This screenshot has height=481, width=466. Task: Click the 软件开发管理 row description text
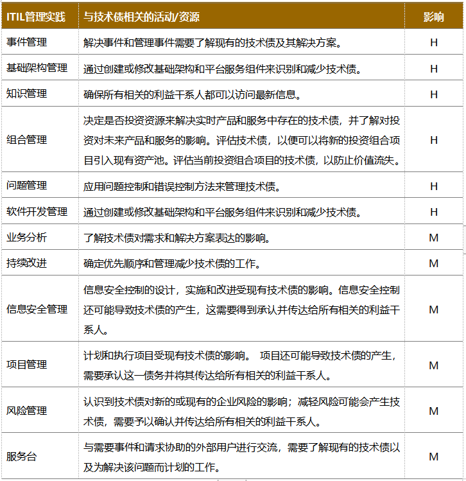[x=223, y=212]
